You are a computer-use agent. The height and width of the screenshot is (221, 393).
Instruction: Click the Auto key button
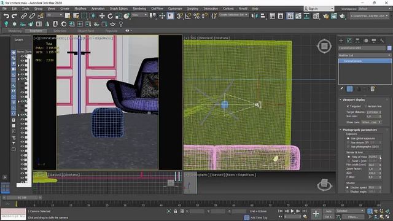328,211
